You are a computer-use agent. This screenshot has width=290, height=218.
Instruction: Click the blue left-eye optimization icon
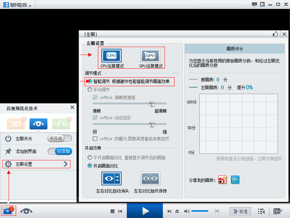click(x=38, y=124)
